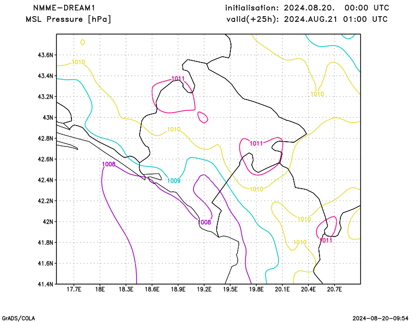Click the 19.2E longitude label
Viewport: 417px width, 322px height.
[x=204, y=289]
